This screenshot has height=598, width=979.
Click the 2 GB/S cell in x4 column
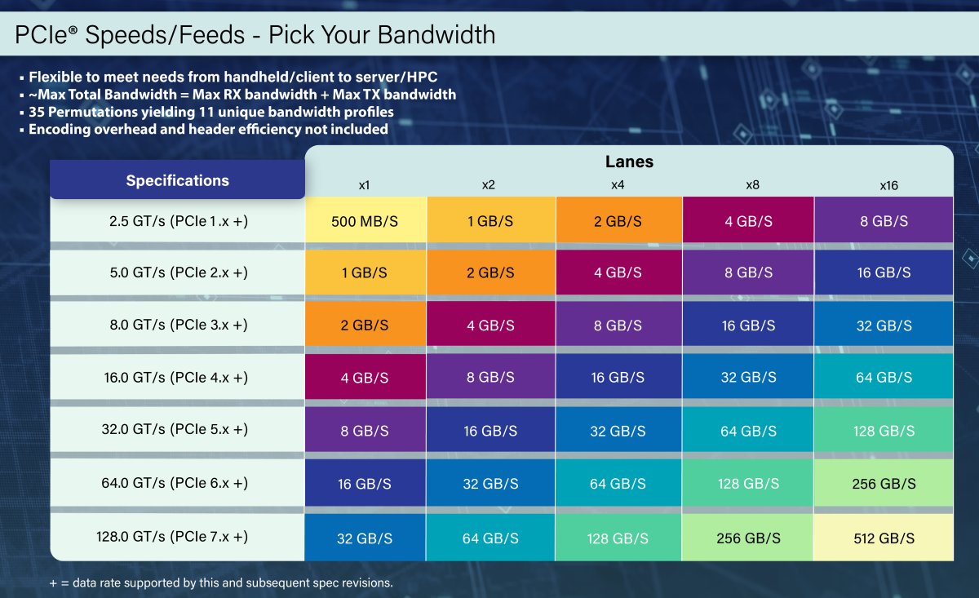[x=618, y=220]
